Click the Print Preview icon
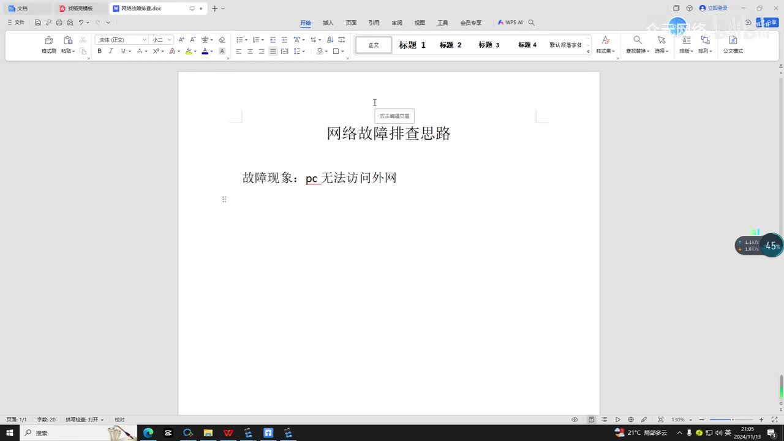This screenshot has height=441, width=784. [x=70, y=23]
